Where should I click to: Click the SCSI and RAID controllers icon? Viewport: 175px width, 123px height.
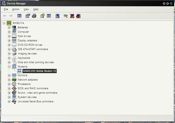14,88
